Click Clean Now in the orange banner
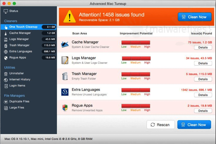The image size is (216, 144). [195, 17]
